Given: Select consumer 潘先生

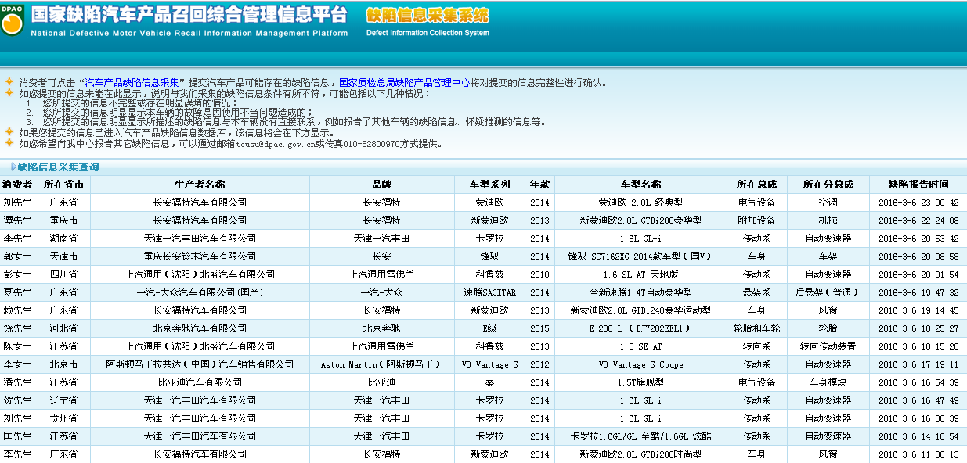Looking at the screenshot, I should [19, 382].
